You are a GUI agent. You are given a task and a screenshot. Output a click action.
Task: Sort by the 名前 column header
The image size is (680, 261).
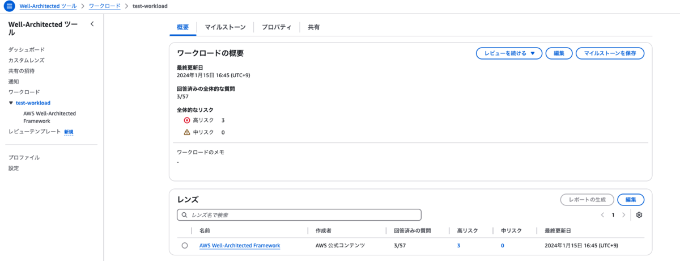click(x=205, y=231)
